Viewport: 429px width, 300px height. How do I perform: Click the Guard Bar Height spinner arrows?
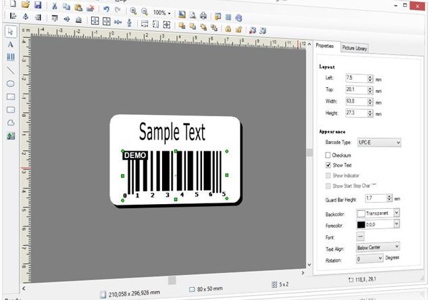[389, 198]
